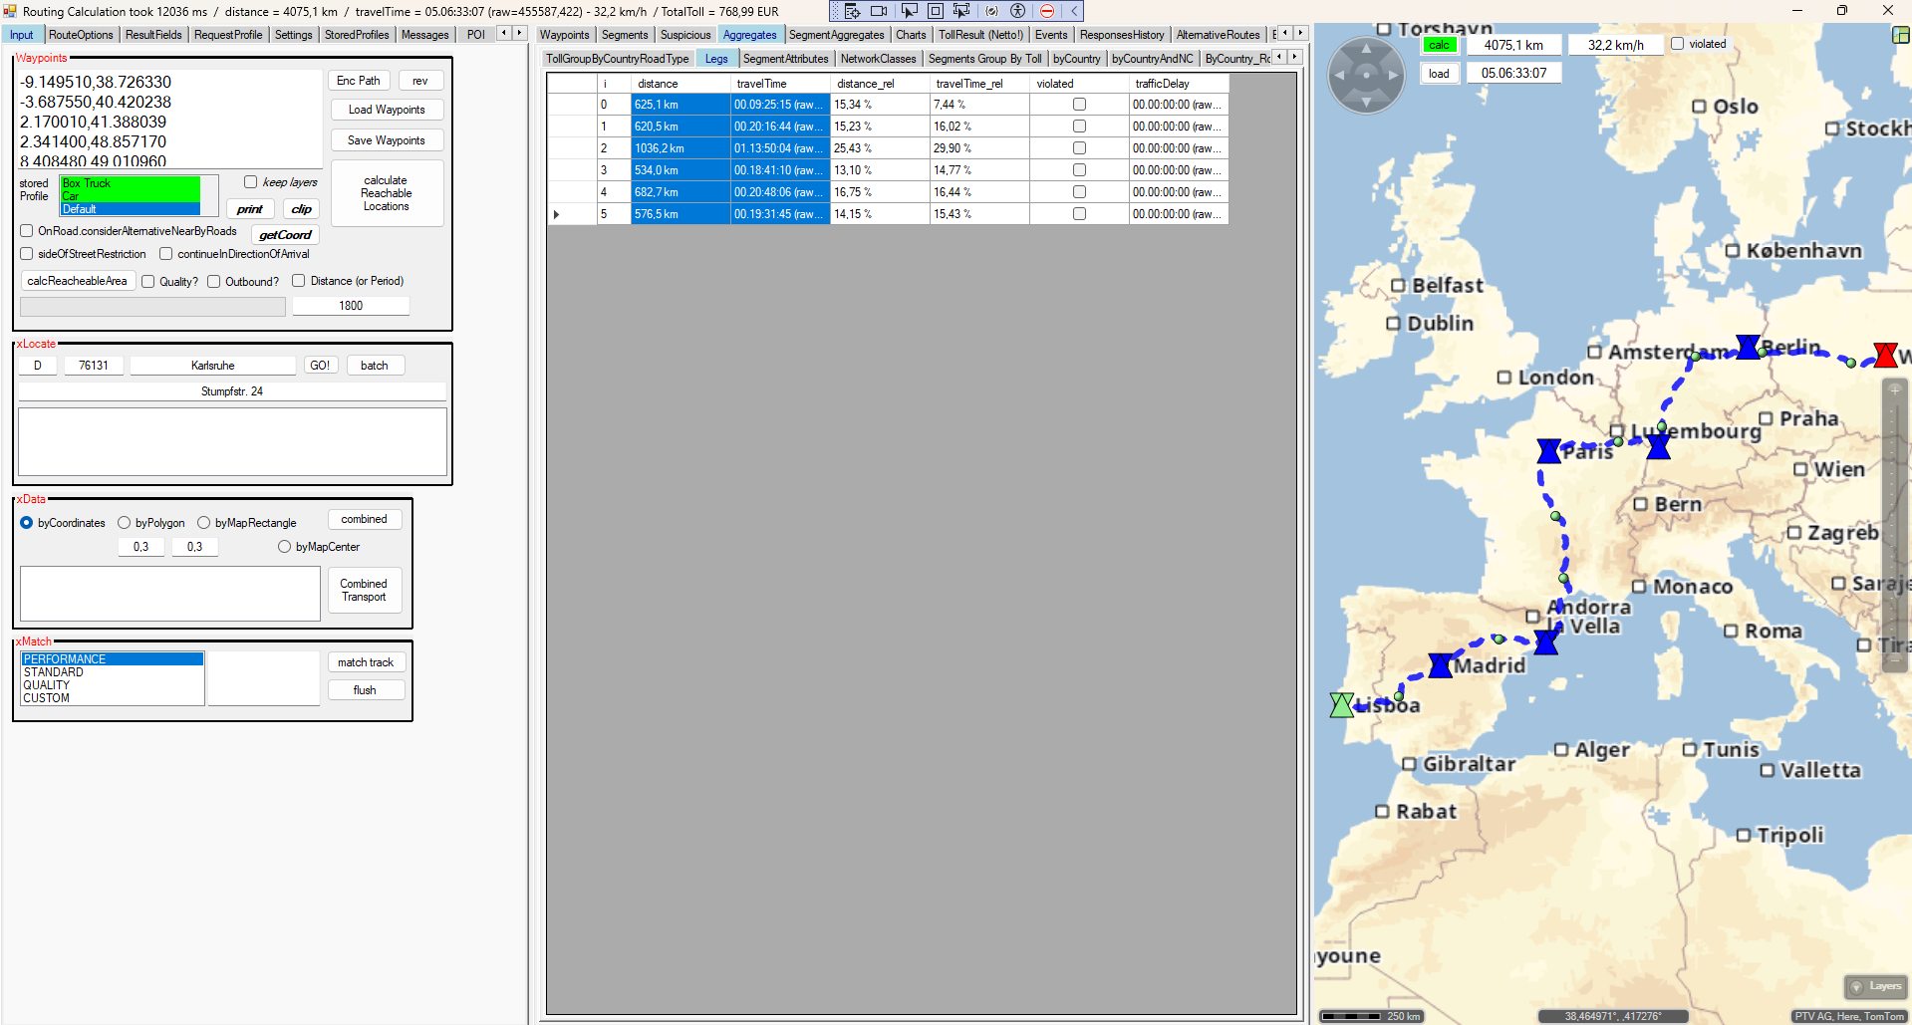1912x1025 pixels.
Task: Click the accessibility person icon in toolbar
Action: point(1017,11)
